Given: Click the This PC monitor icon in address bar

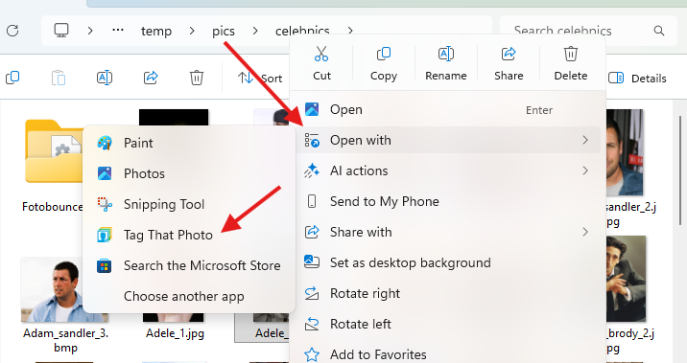Looking at the screenshot, I should pos(61,31).
